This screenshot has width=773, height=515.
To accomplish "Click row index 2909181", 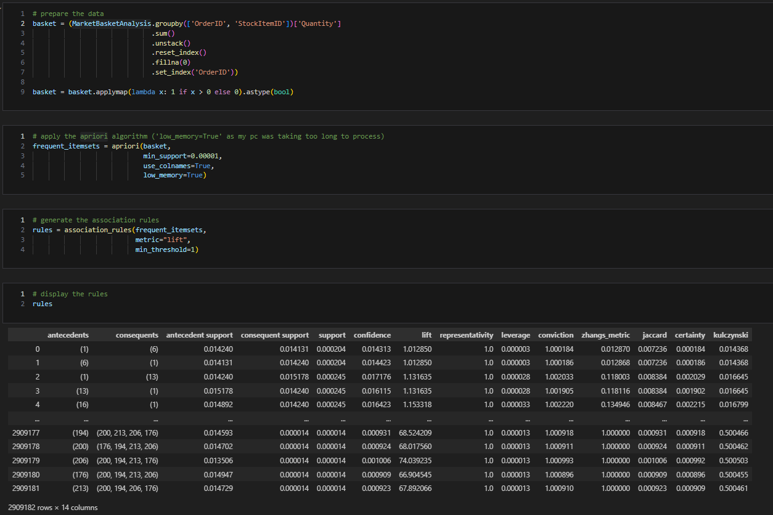I will point(27,488).
